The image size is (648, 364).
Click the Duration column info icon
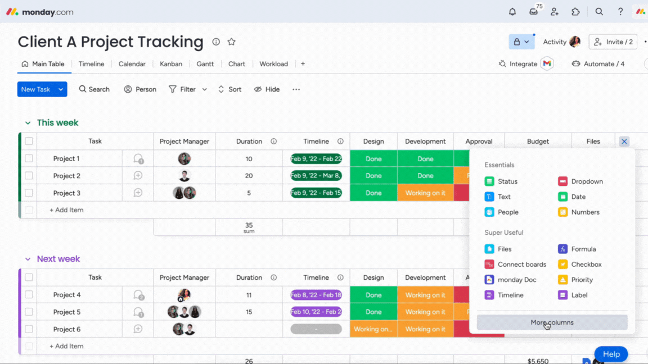274,142
